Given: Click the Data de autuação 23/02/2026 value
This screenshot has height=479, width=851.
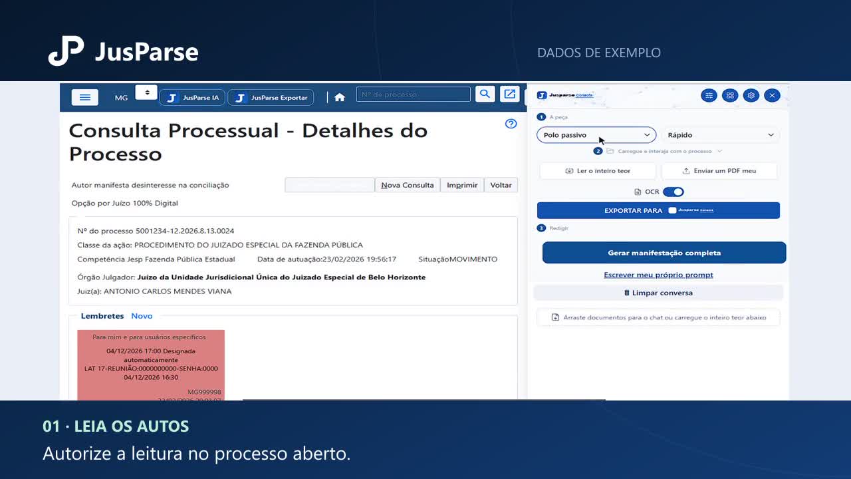Looking at the screenshot, I should coord(360,259).
